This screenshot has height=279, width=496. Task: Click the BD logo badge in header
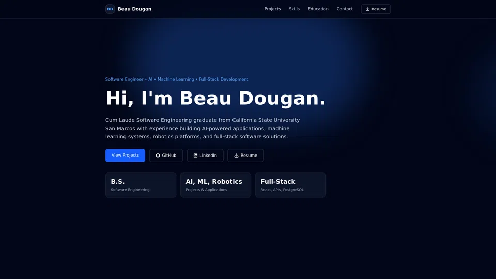(x=110, y=9)
